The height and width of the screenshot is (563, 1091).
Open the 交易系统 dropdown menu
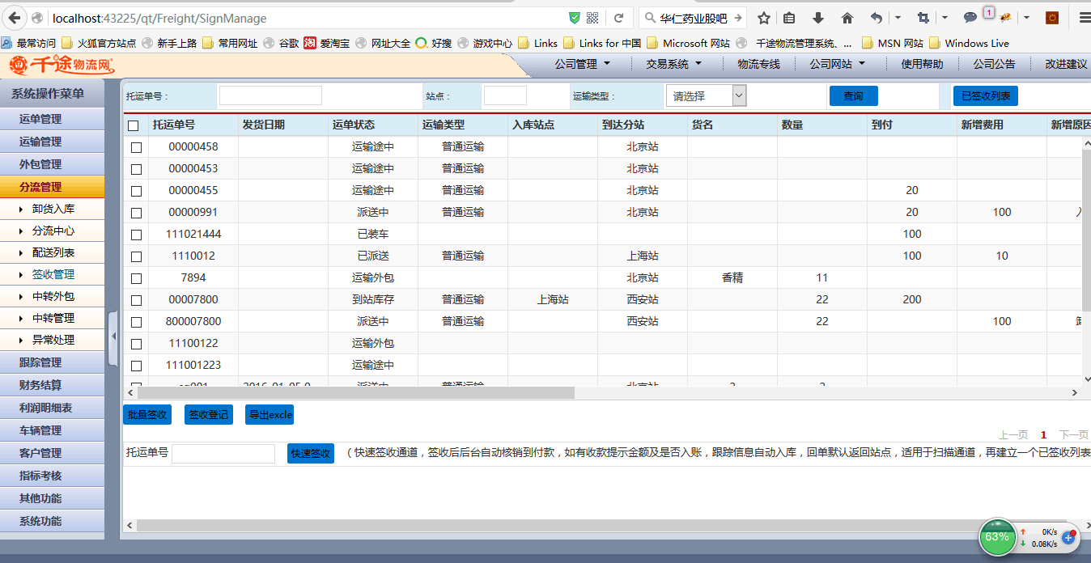point(673,64)
